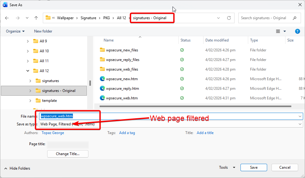This screenshot has height=178, width=305.
Task: Click the Change Title button
Action: [x=68, y=154]
